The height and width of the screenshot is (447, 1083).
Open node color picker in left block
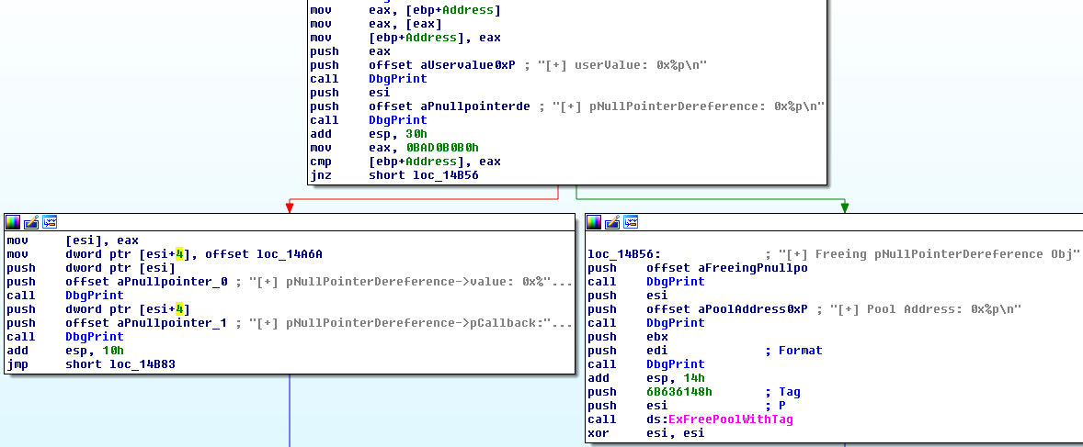tap(13, 222)
